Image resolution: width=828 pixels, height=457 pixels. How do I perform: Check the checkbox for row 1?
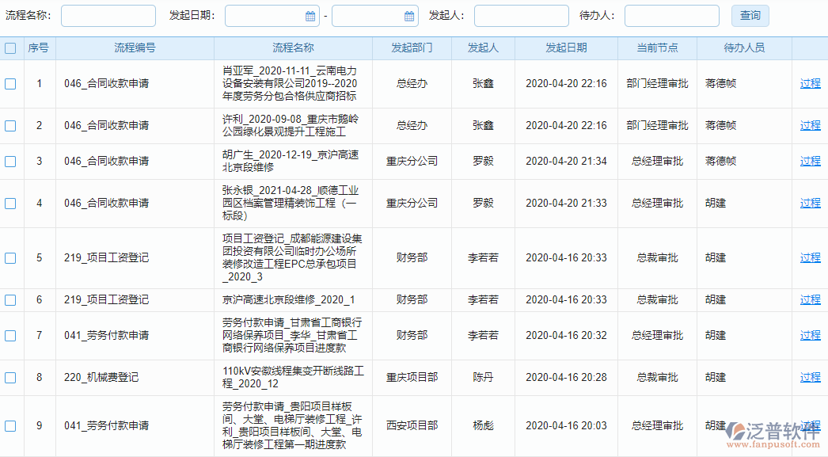pos(10,83)
